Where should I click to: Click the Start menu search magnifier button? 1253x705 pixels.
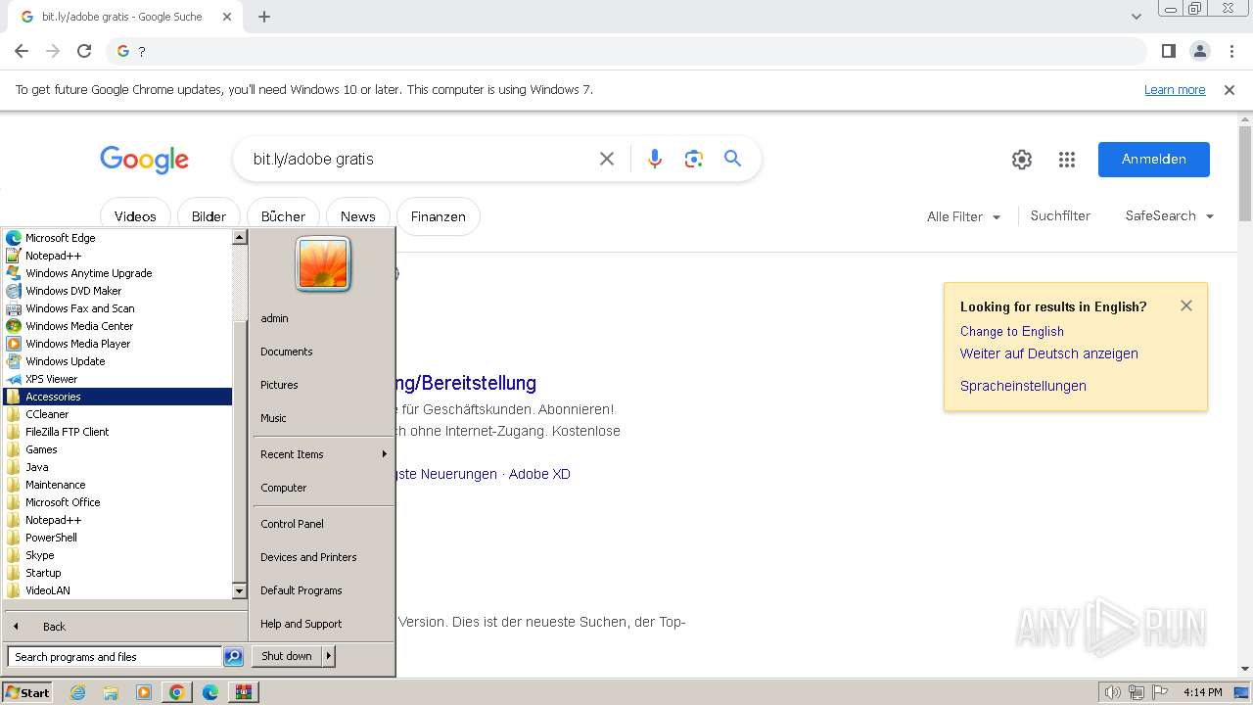[233, 657]
